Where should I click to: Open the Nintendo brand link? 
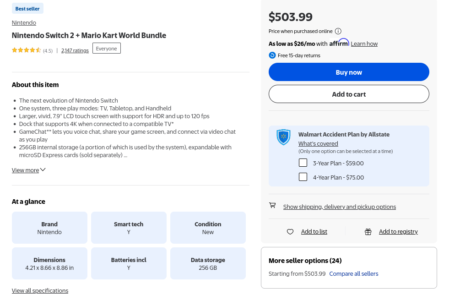[x=24, y=22]
